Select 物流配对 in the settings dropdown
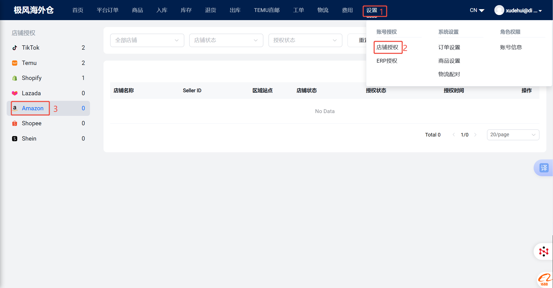The image size is (553, 288). tap(449, 74)
